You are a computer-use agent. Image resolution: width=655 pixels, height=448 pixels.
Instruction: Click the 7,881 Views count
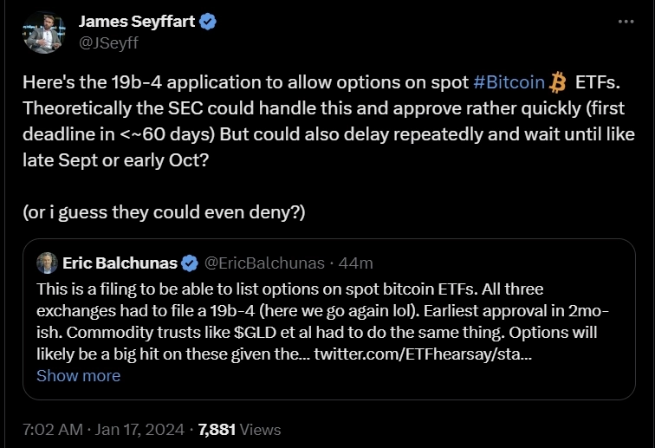click(x=239, y=429)
